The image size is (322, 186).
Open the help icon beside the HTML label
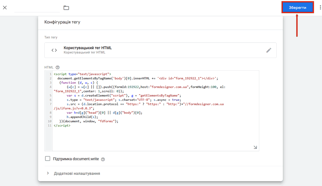[x=58, y=67]
